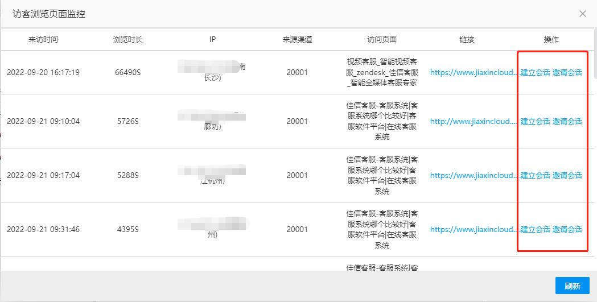Click 邀请会话 for the 09:31:46 visitor

tap(567, 229)
